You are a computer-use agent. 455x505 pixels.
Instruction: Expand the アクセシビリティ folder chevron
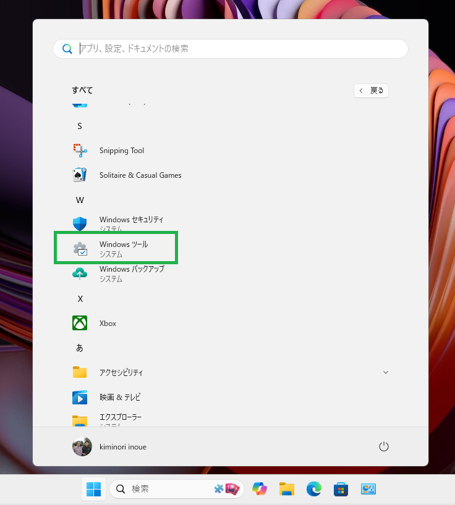pyautogui.click(x=386, y=372)
